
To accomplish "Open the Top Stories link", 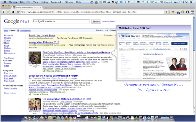I will click(x=9, y=58).
